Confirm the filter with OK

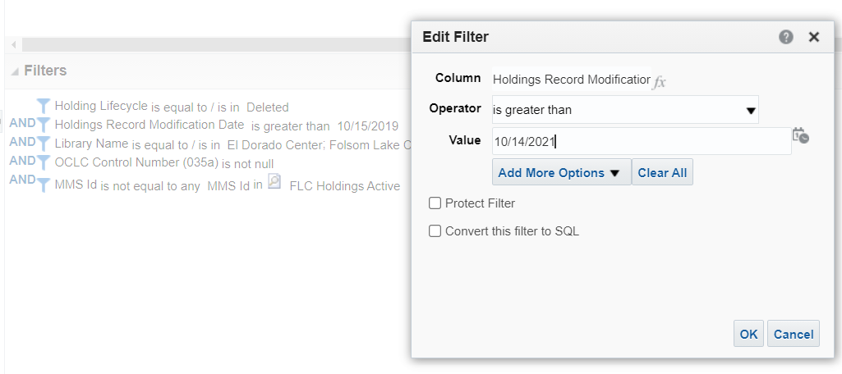748,334
